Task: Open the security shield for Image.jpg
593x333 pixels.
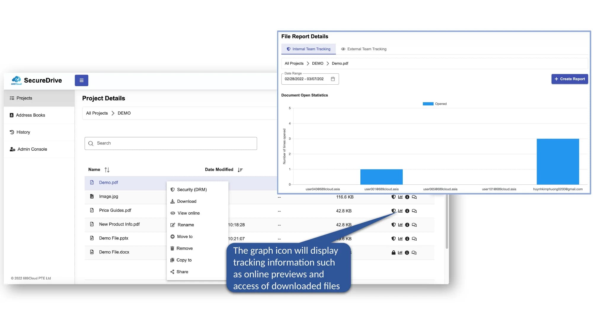Action: point(394,197)
